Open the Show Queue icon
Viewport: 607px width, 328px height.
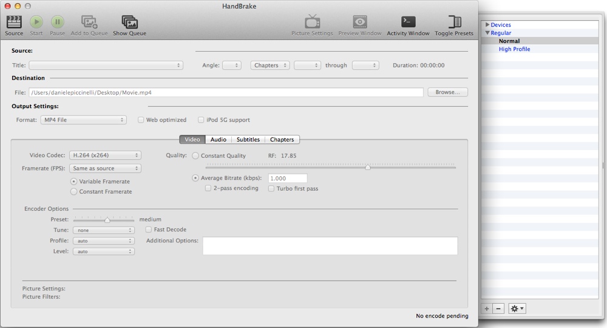pos(129,22)
